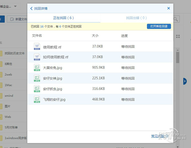Click the 新建文件夹 button
This screenshot has width=191, height=148.
18,19
